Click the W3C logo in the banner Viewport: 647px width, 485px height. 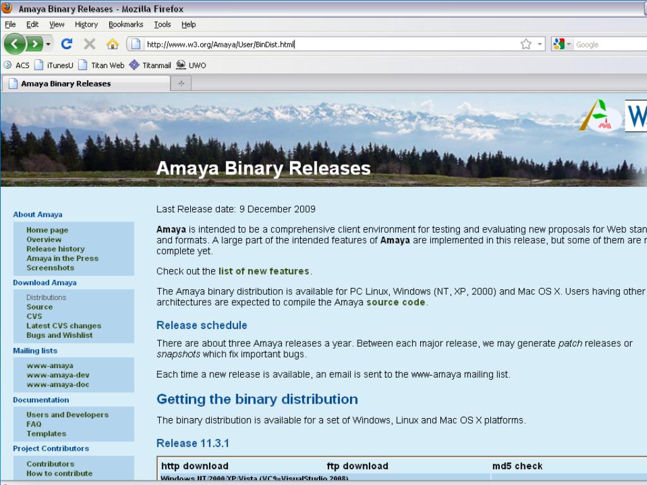point(636,116)
